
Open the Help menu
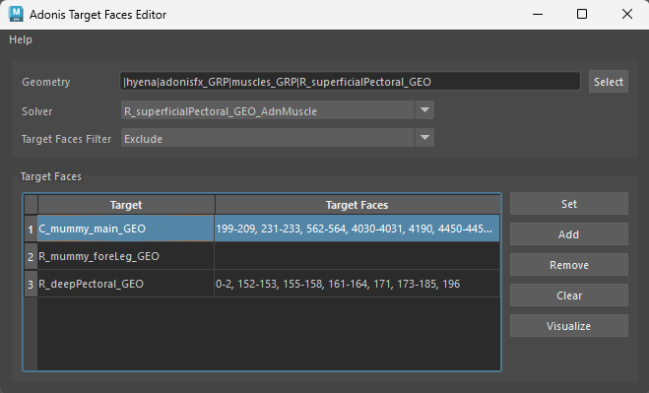tap(21, 39)
